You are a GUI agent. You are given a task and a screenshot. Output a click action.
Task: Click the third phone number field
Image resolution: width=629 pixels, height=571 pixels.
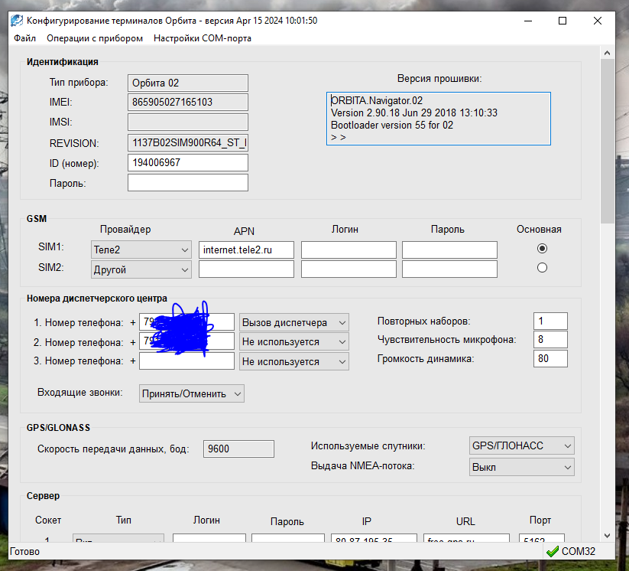click(x=186, y=361)
